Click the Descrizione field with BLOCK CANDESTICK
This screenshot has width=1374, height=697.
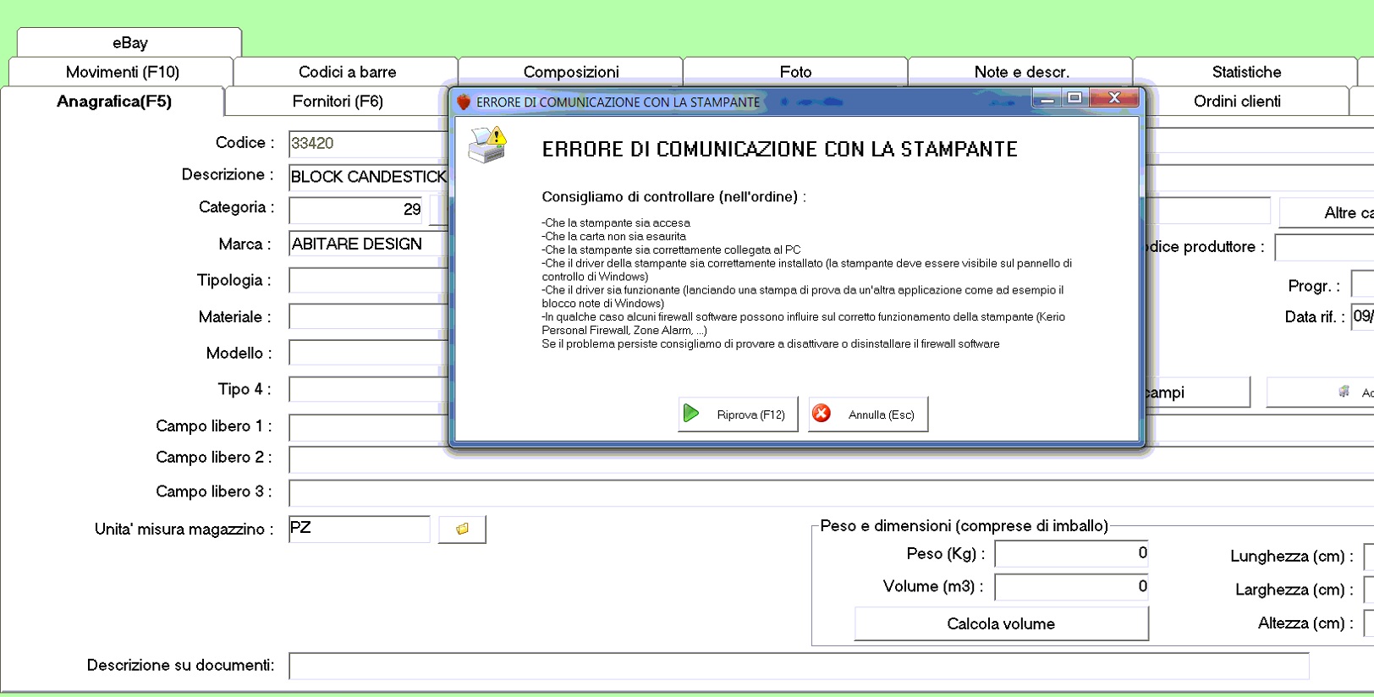[x=369, y=177]
